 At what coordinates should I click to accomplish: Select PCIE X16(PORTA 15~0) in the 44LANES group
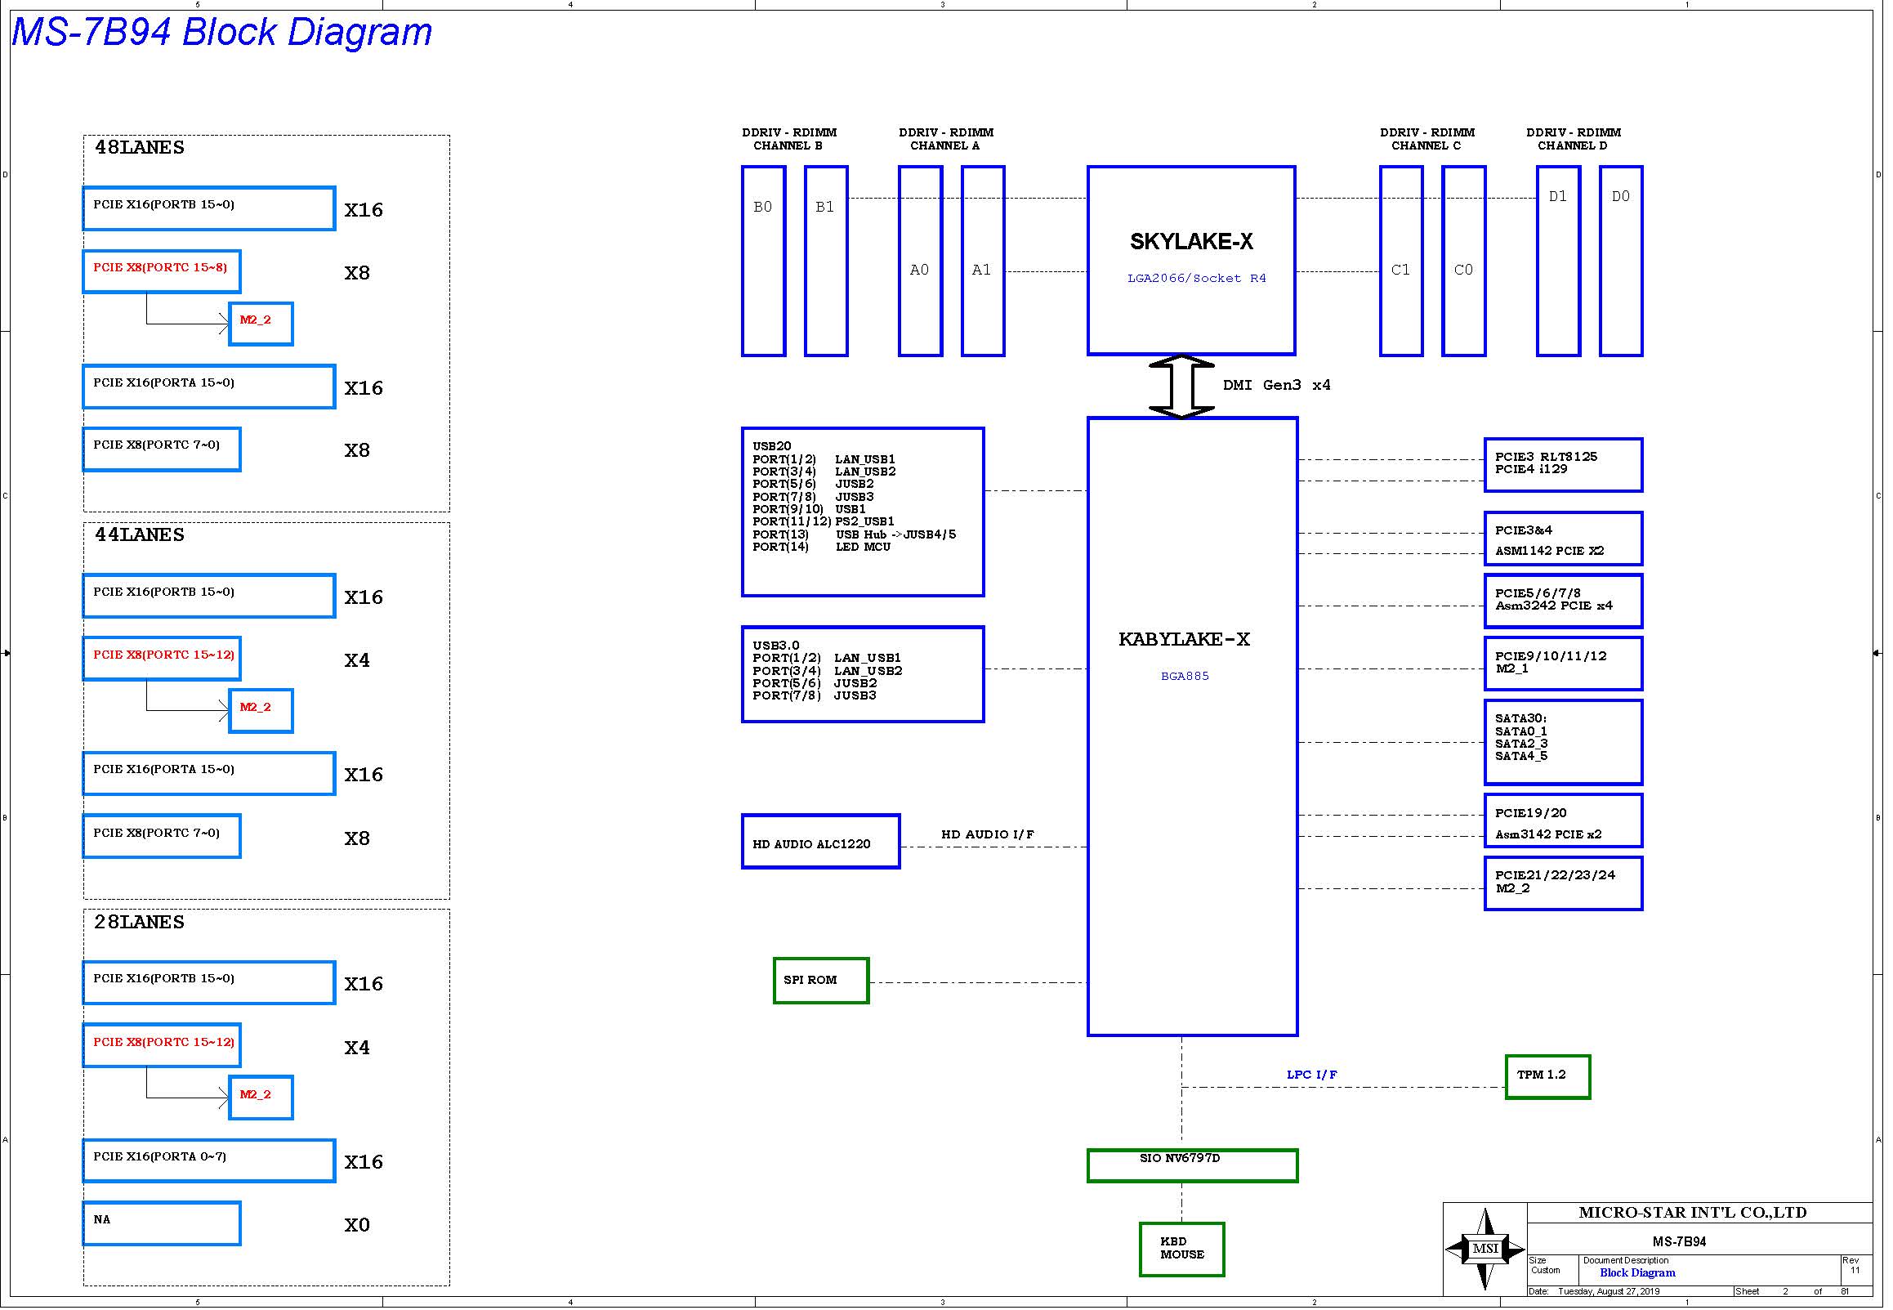[x=209, y=773]
